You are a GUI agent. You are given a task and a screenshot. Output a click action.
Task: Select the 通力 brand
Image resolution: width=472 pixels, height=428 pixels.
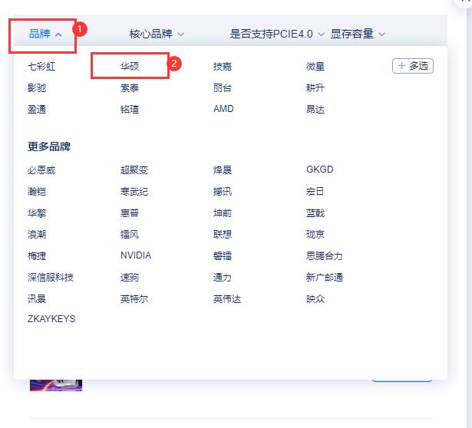pos(223,278)
